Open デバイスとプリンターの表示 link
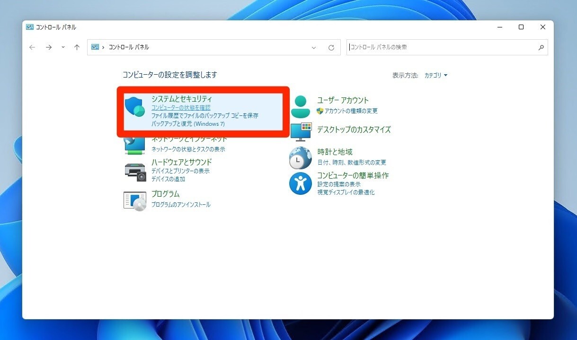The height and width of the screenshot is (340, 577). [180, 171]
